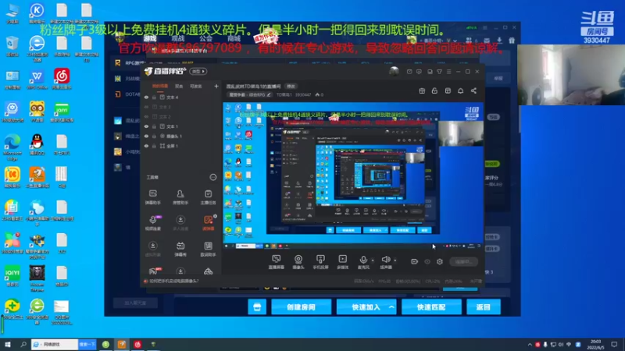The image size is (625, 351).
Task: Expand the 快速加入 arrow in game platform
Action: [x=391, y=307]
